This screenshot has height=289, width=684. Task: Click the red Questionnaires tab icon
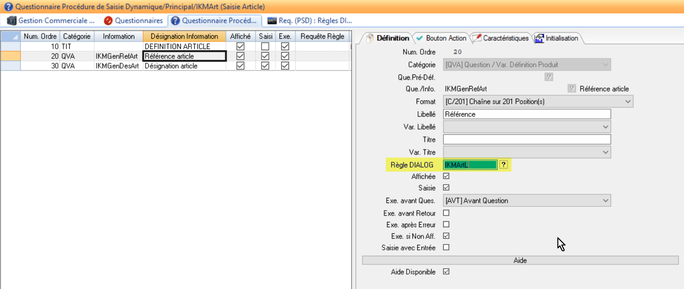[x=108, y=21]
